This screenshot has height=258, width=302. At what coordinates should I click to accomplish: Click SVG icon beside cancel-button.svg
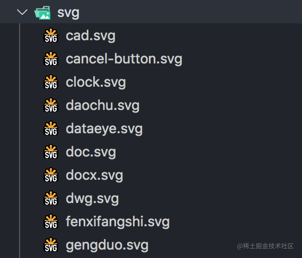51,59
